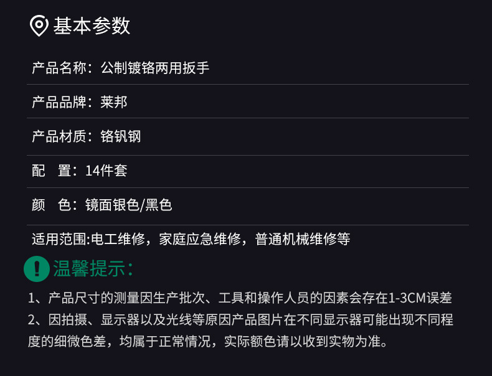Viewport: 492px width, 376px height.
Task: Click the green exclamation mark icon
Action: pos(37,268)
